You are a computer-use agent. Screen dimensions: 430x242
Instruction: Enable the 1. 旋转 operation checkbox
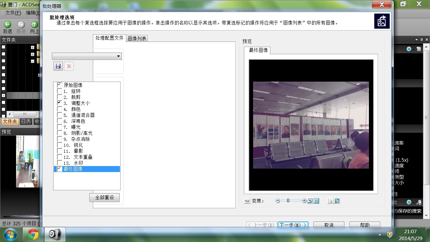[59, 91]
